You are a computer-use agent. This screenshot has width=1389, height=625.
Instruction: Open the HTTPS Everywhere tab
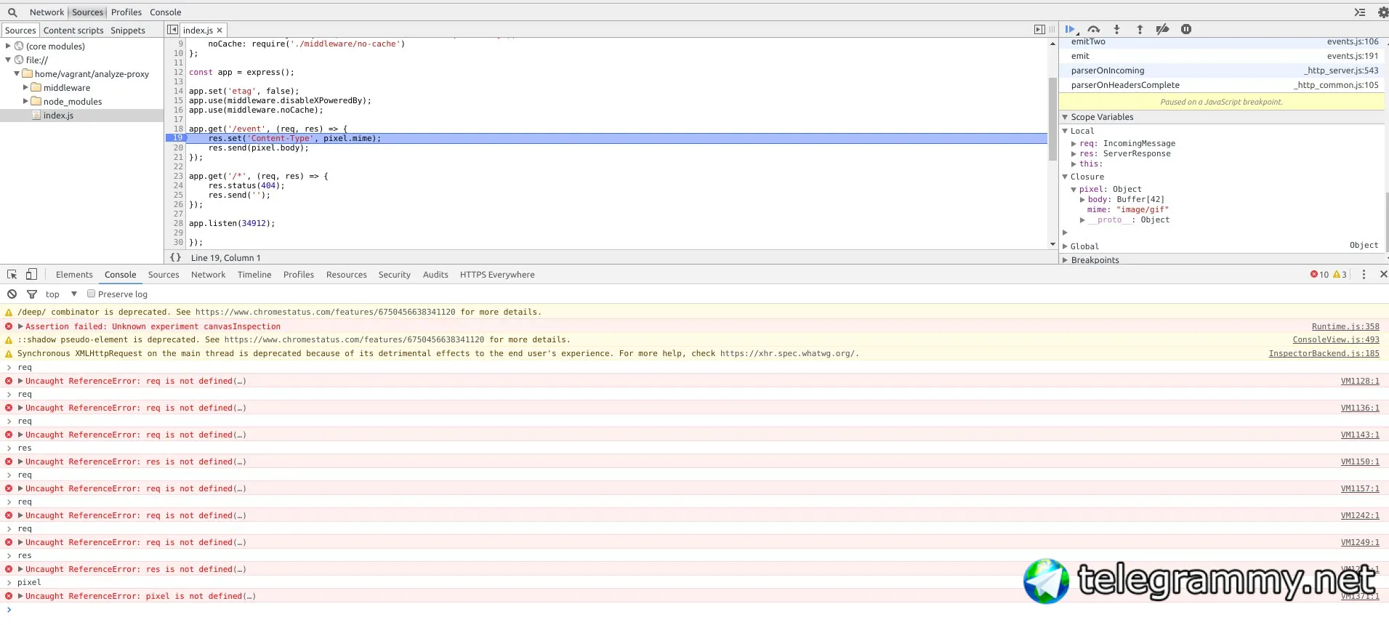[497, 275]
